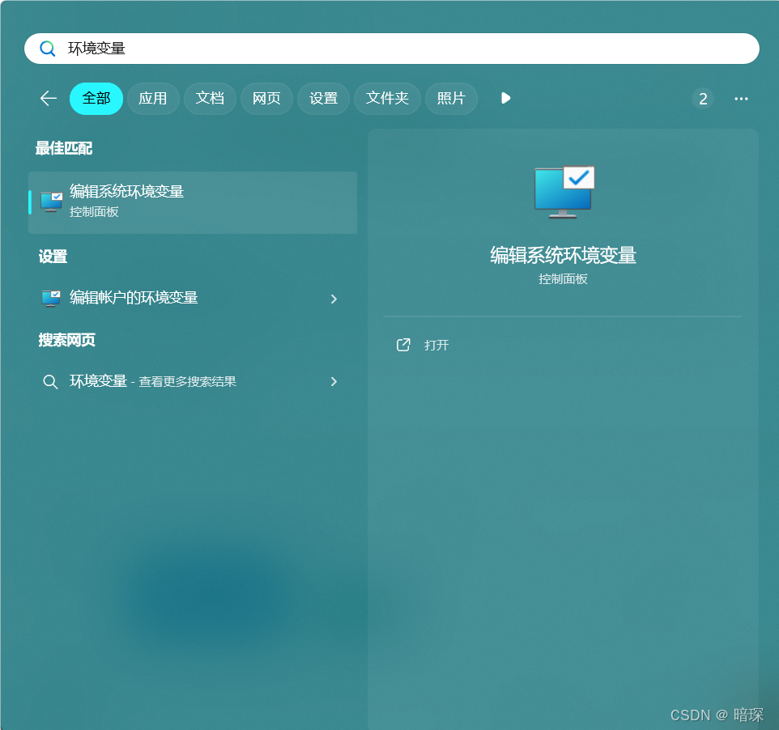Switch to the 文件夹 filter tab

point(387,98)
